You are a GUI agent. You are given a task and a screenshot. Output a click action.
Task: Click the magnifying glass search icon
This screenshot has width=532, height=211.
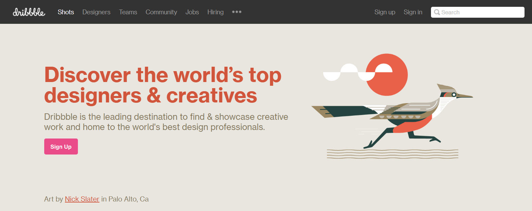[x=437, y=12]
